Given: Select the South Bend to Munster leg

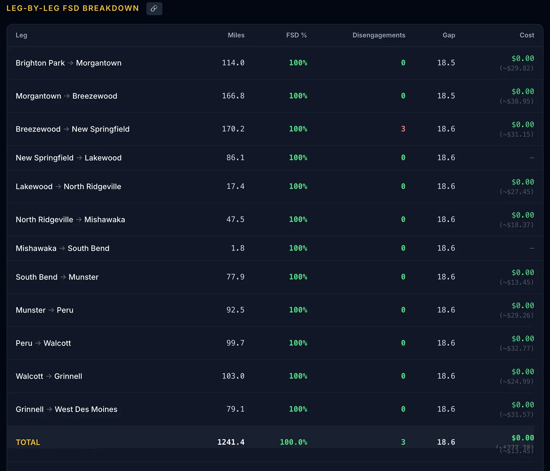Looking at the screenshot, I should click(x=275, y=277).
